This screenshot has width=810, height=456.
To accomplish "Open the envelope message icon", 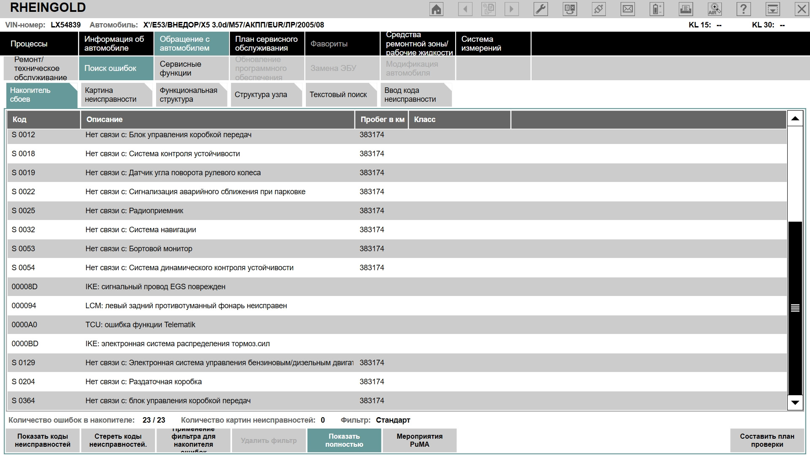I will (x=628, y=9).
